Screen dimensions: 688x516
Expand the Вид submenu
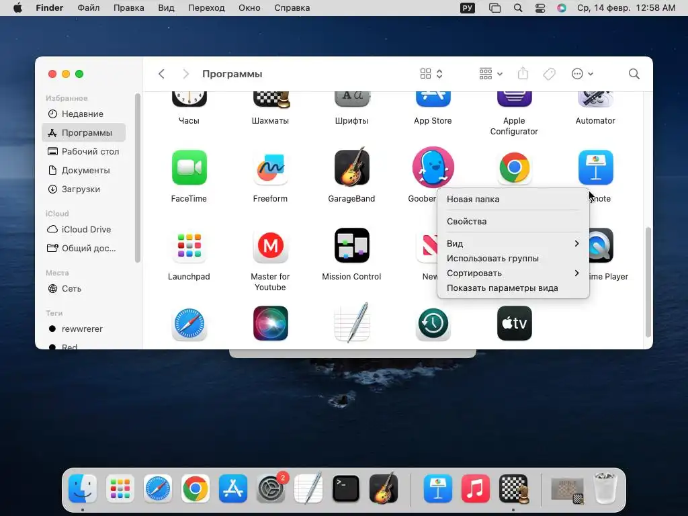click(513, 243)
